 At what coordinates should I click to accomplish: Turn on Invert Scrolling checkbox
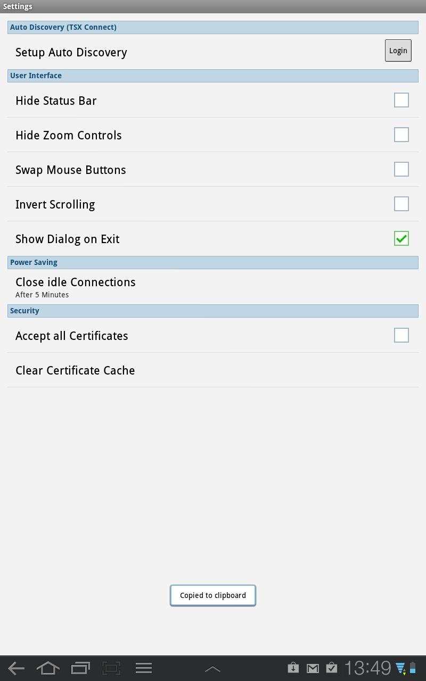tap(402, 204)
